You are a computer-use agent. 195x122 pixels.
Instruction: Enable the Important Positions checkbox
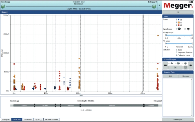[x=177, y=52]
